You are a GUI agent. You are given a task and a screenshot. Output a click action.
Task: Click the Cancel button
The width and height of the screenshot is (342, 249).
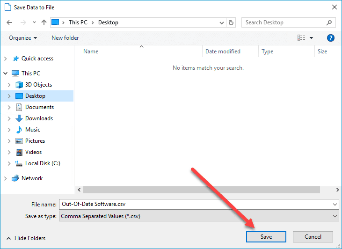[313, 237]
